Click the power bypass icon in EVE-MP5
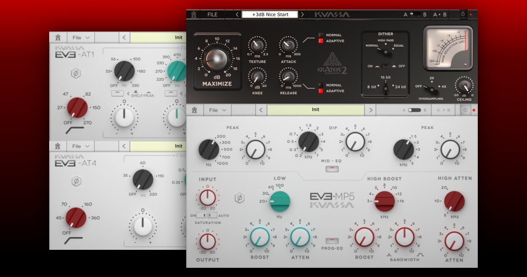Image resolution: width=527 pixels, height=277 pixels. pyautogui.click(x=465, y=110)
